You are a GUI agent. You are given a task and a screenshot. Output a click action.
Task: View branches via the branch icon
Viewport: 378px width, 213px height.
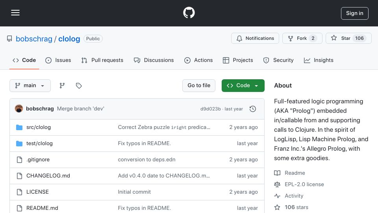62,86
